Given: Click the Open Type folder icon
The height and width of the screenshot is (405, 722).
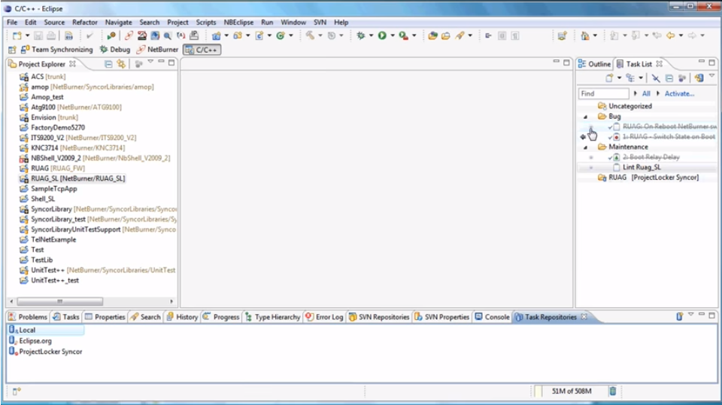Looking at the screenshot, I should [x=432, y=36].
